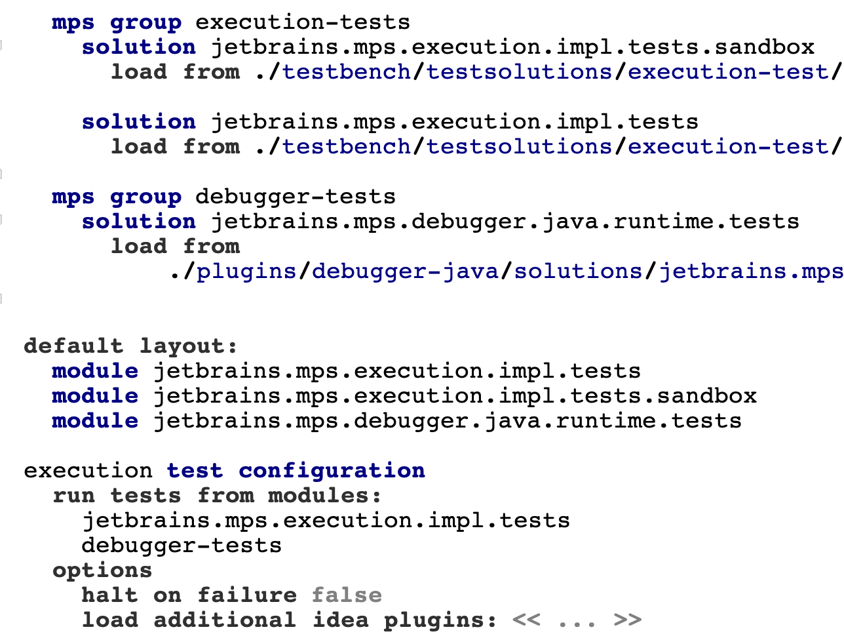Click testbench link in sandbox solution path

click(x=347, y=72)
